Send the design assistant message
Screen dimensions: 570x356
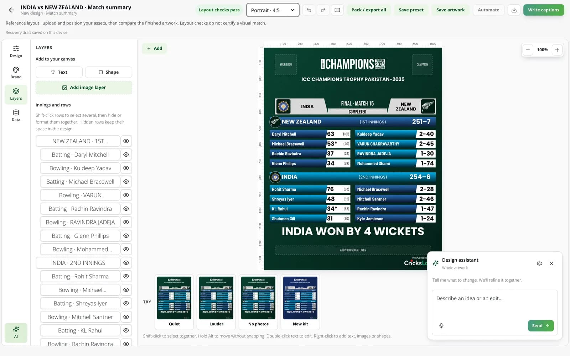click(541, 326)
